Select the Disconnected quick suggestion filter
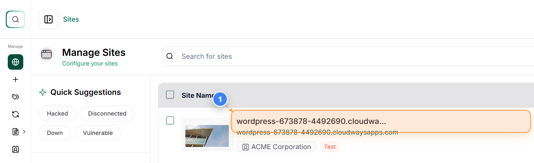The width and height of the screenshot is (534, 163). (107, 114)
